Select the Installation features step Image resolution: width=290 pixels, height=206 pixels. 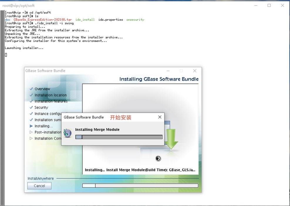coord(51,101)
